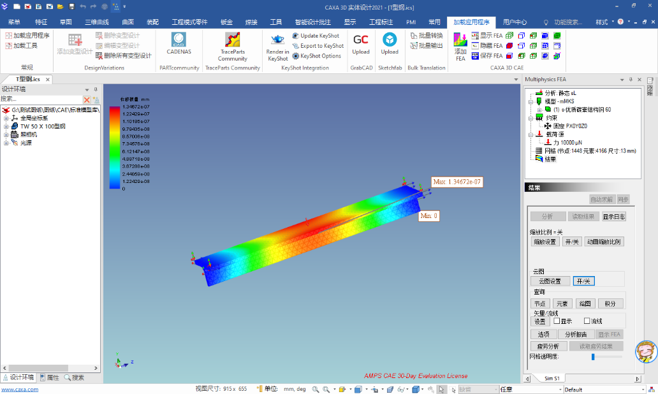Click the 保存 FEA ribbon icon
The height and width of the screenshot is (394, 658).
(x=475, y=56)
